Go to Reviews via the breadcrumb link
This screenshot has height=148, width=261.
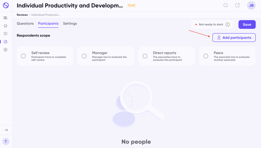22,15
